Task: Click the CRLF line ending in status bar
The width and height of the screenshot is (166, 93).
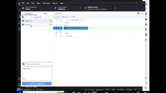Action: (x=113, y=90)
